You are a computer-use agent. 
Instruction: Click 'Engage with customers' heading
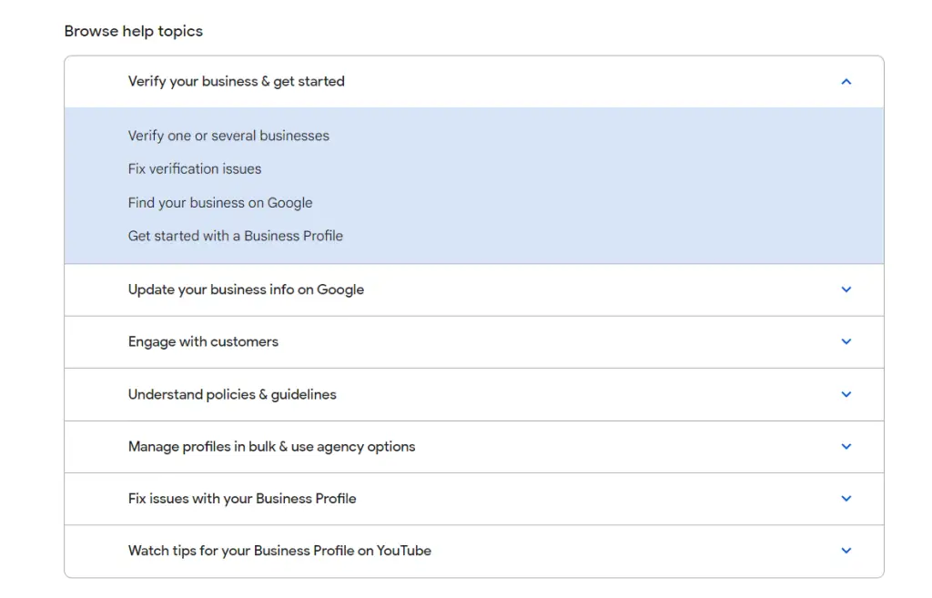coord(203,342)
